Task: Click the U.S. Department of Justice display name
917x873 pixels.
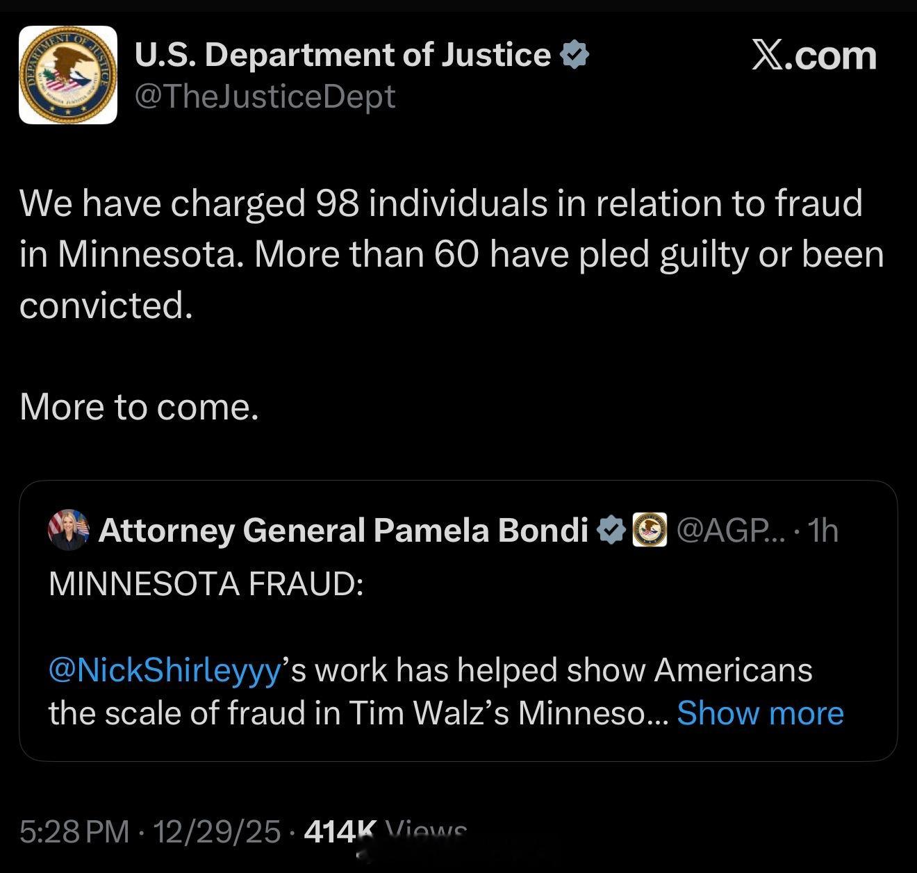Action: pyautogui.click(x=342, y=55)
